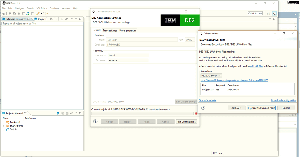Select the db2jcc4.jar row in driver files

point(248,90)
